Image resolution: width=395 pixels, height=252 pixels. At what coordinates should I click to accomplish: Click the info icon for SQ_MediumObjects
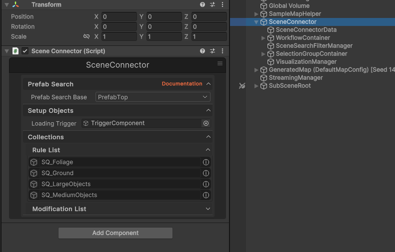coord(205,195)
